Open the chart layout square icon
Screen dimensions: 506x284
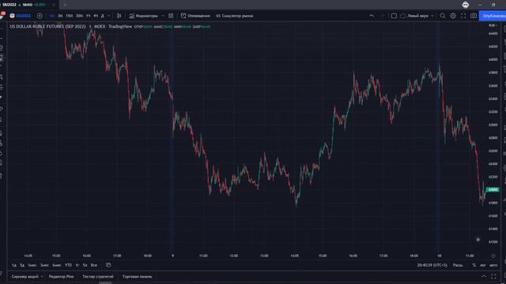coord(394,16)
